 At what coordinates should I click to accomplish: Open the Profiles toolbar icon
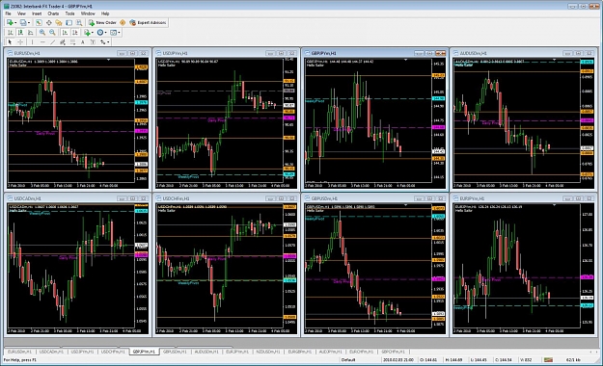(23, 23)
